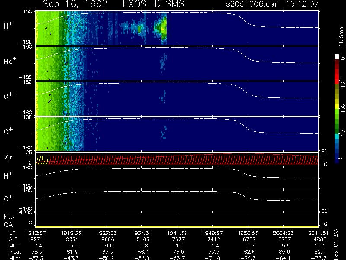
Task: Select UT tick value '1927:03'
Action: click(x=106, y=233)
